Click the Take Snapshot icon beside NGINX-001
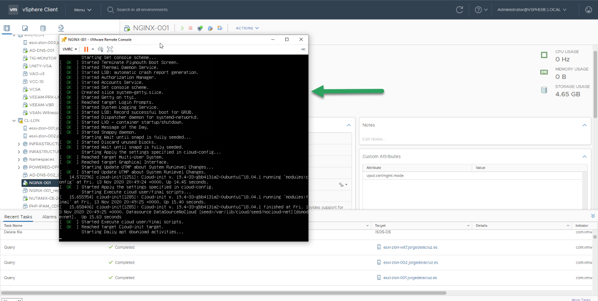The width and height of the screenshot is (598, 301). [x=220, y=28]
